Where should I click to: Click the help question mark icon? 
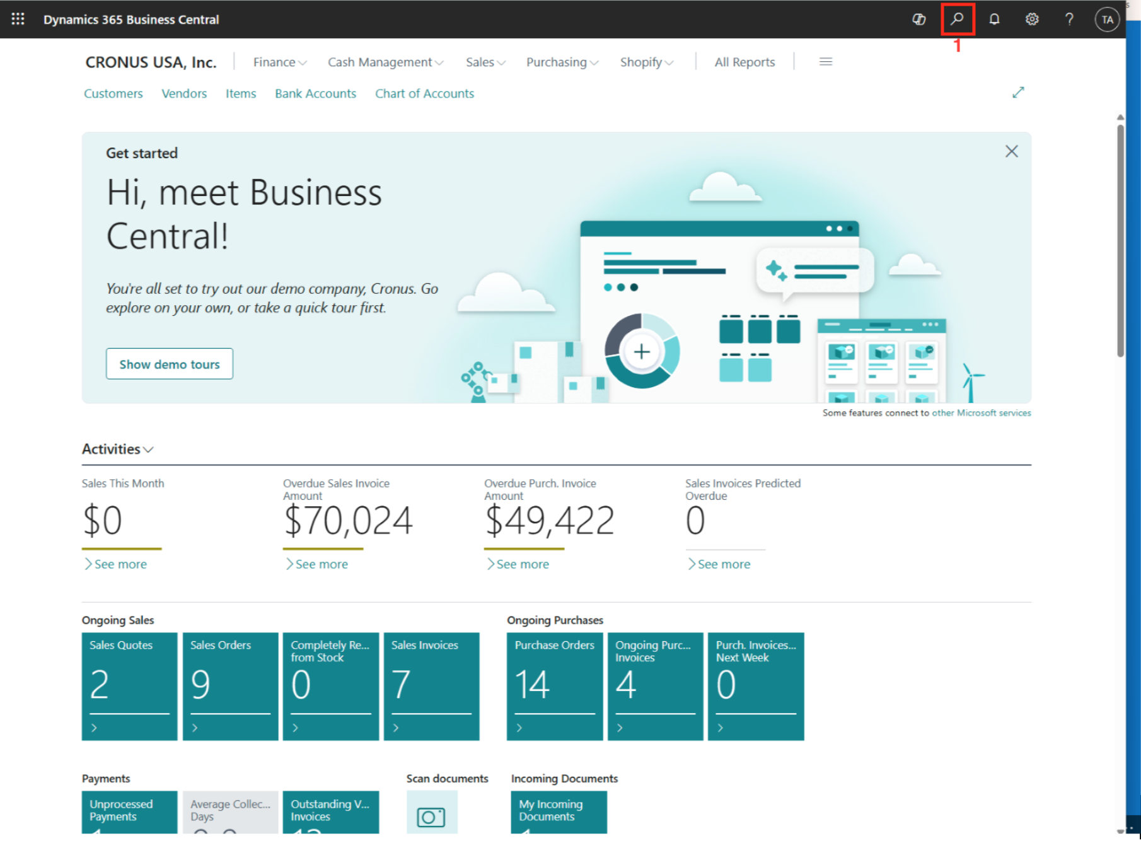coord(1069,19)
